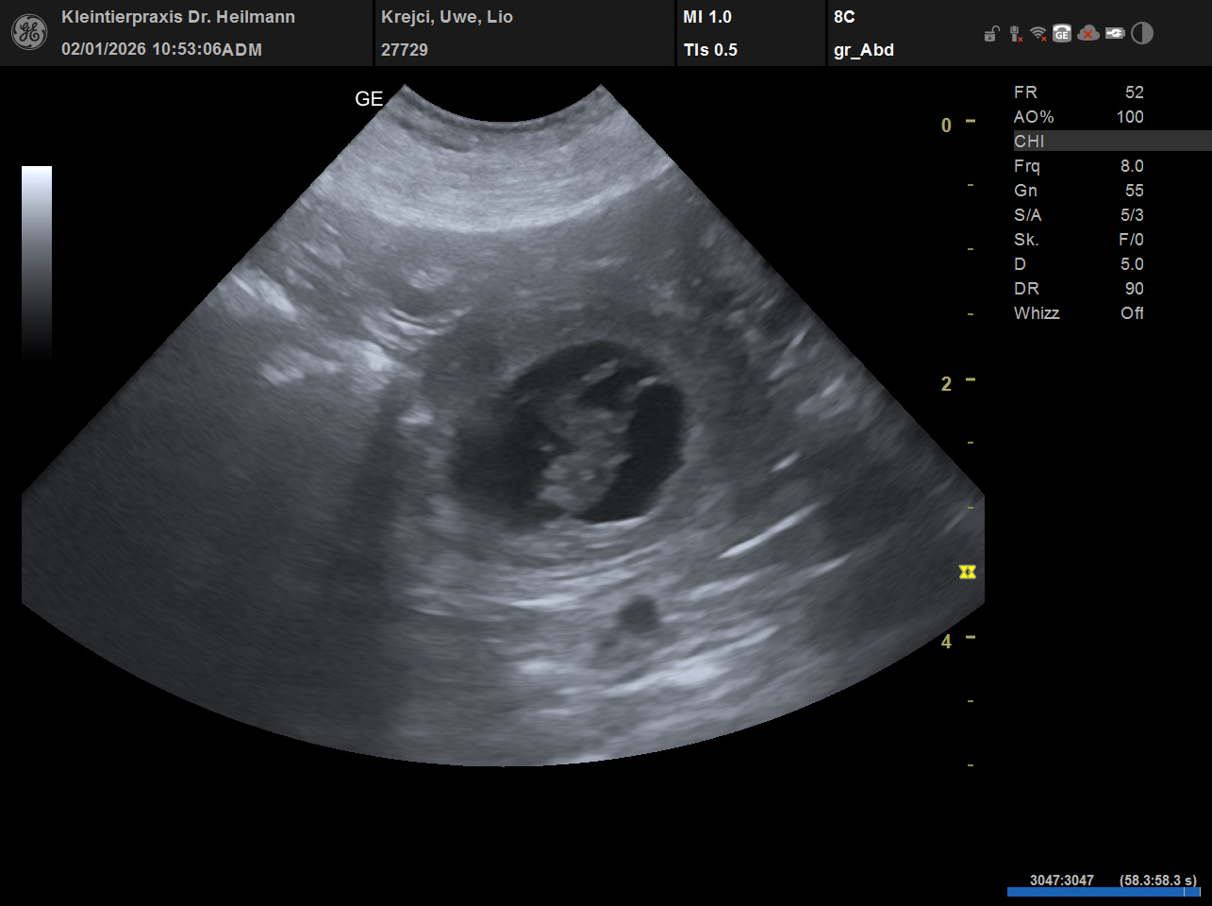Image resolution: width=1212 pixels, height=906 pixels.
Task: Click the GE logo in the title bar
Action: point(28,33)
